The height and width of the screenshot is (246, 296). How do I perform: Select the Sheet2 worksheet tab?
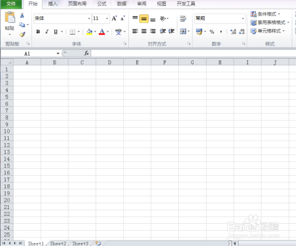58,244
